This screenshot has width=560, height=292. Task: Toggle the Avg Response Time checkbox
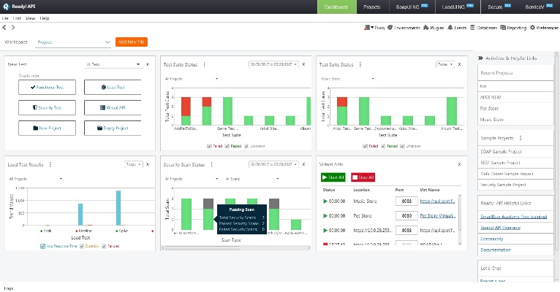pos(42,246)
